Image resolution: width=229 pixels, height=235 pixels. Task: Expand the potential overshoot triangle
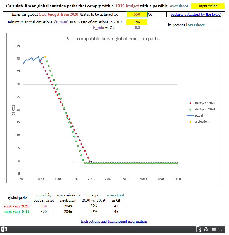tap(170, 25)
